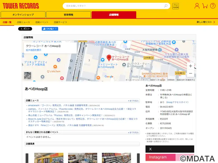Viewport: 218px width, 163px height.
Task: Click the りそな銀行 ATM map marker
Action: pos(176,49)
